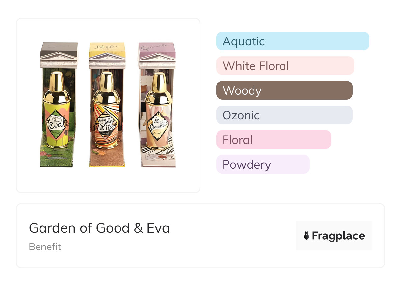Click the Benefit brand name
Screen dimensions: 401x284
(x=45, y=247)
